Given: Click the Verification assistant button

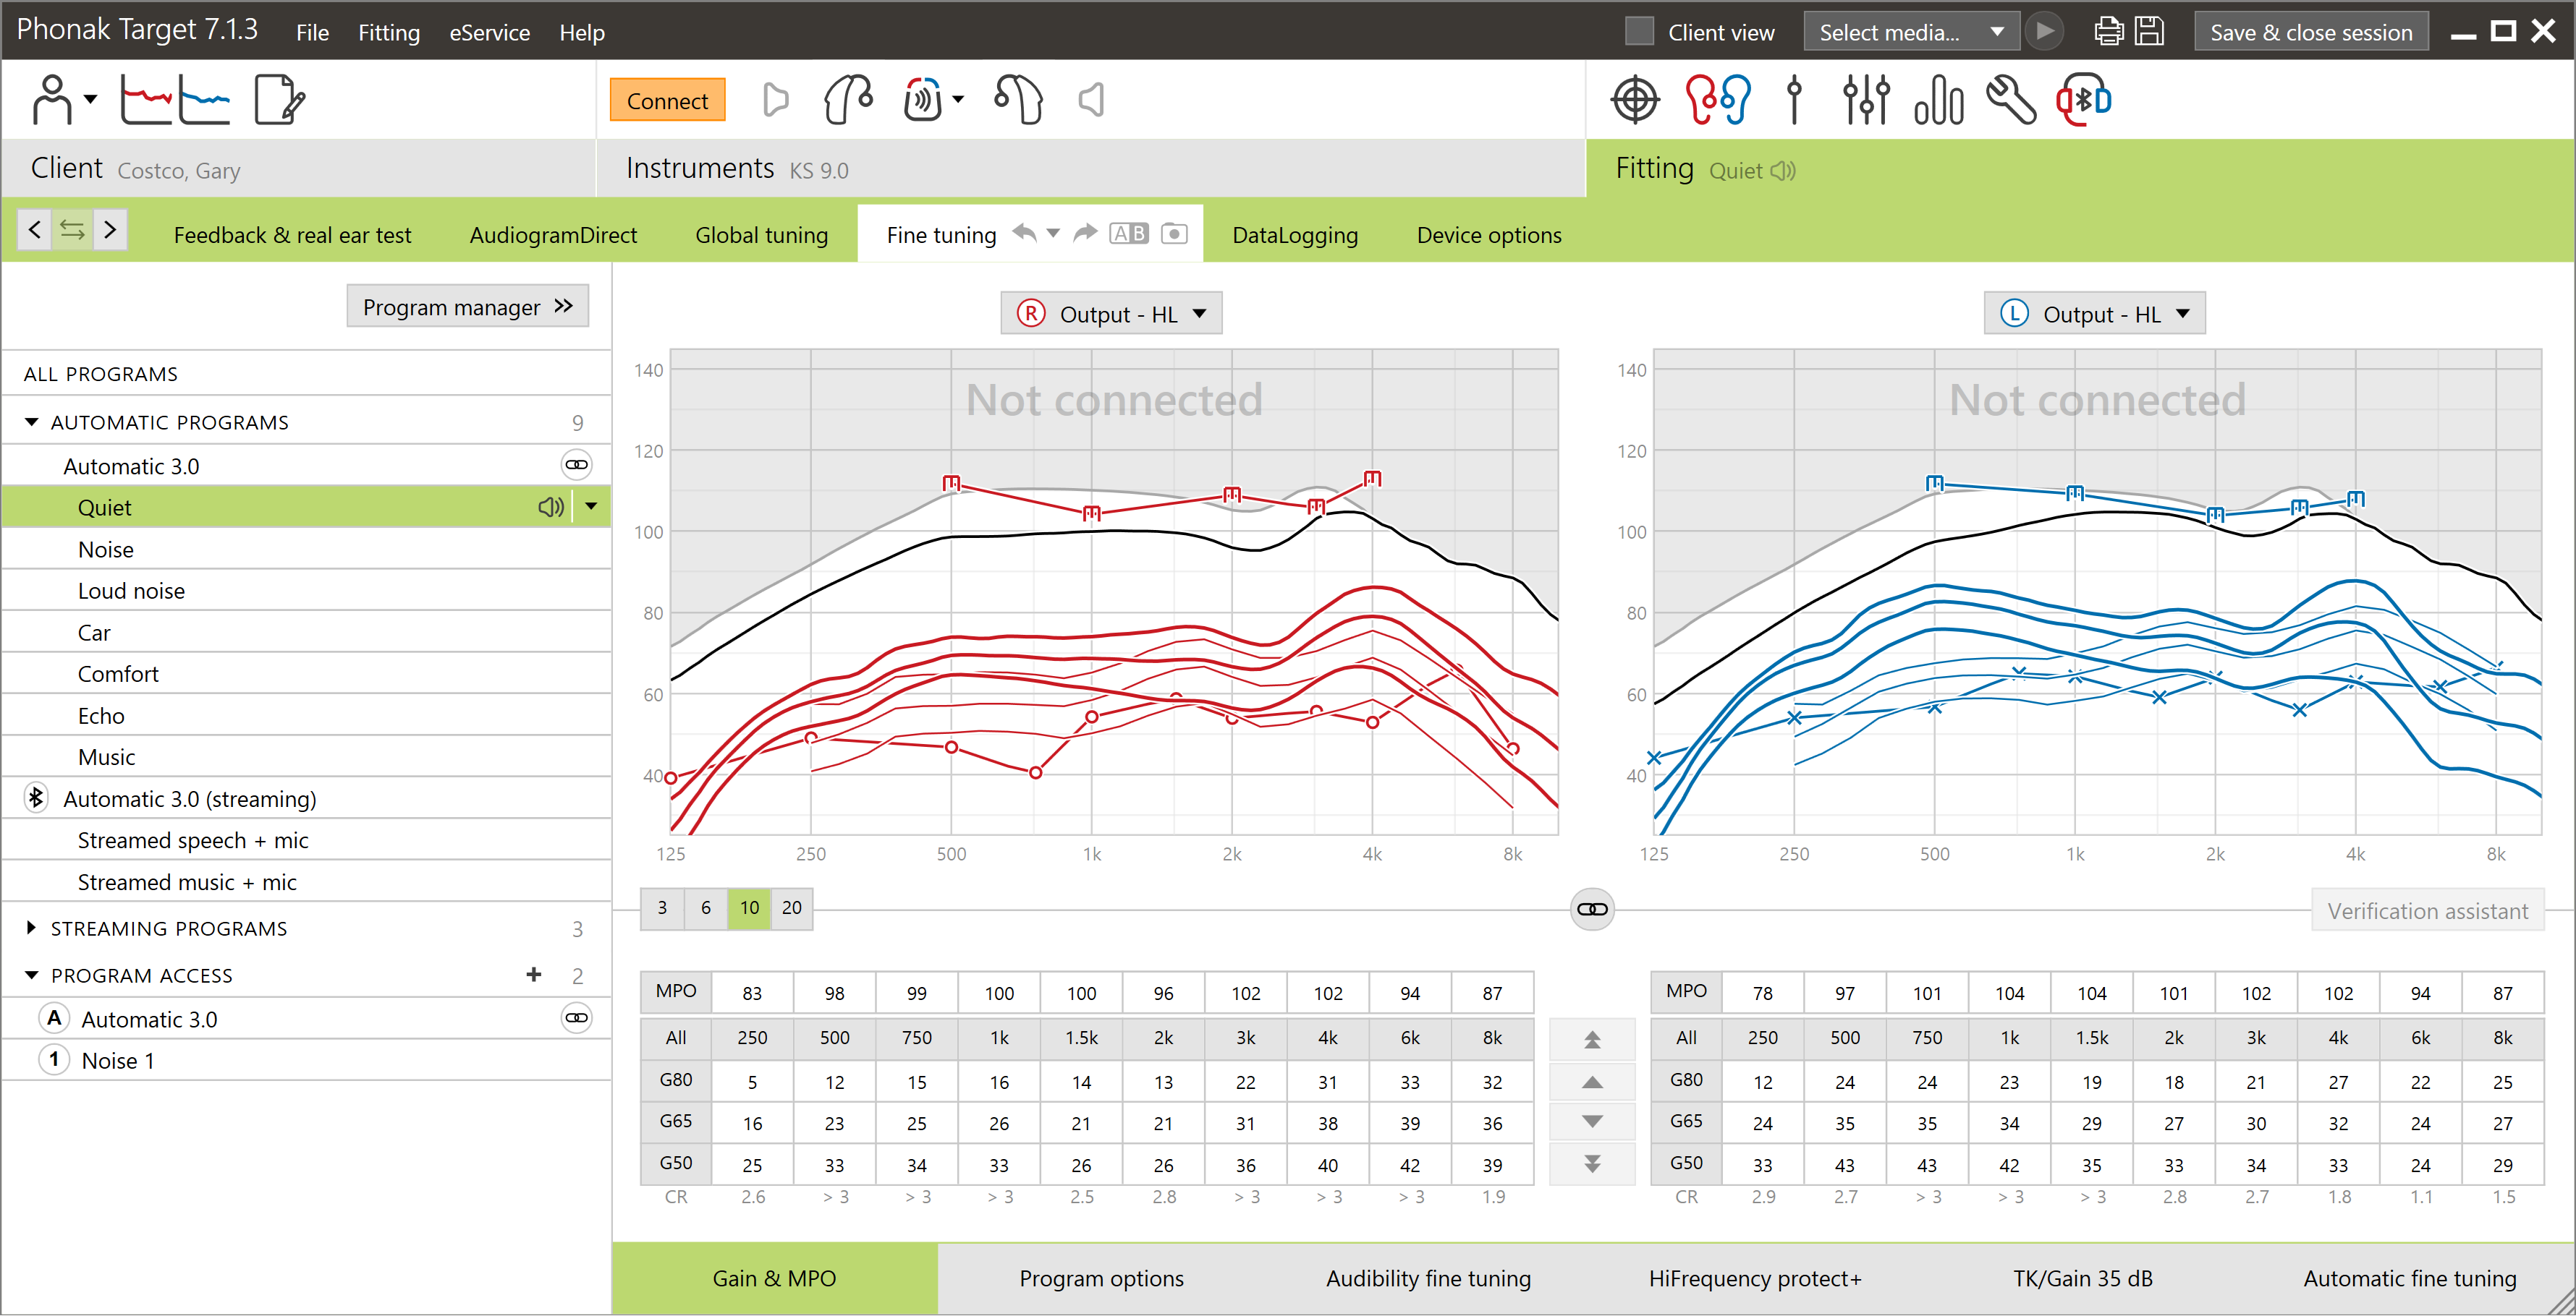Looking at the screenshot, I should point(2427,910).
